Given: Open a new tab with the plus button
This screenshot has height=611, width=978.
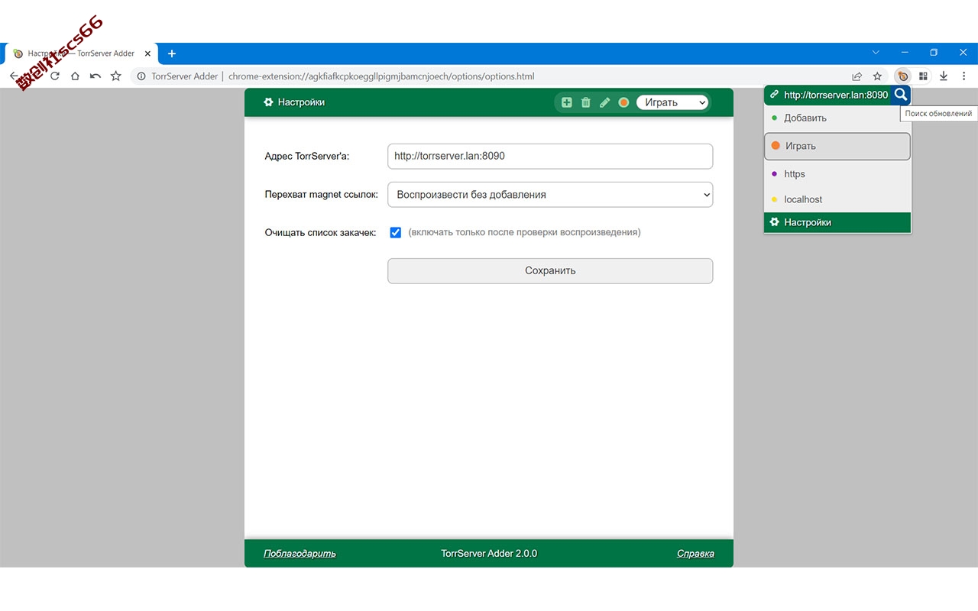Looking at the screenshot, I should point(172,53).
